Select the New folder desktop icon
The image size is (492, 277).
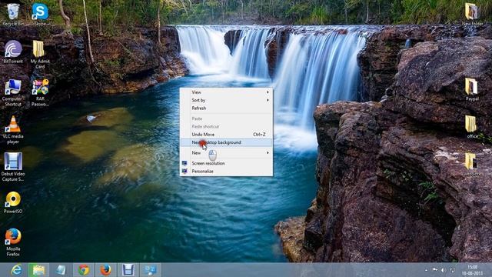pos(472,15)
